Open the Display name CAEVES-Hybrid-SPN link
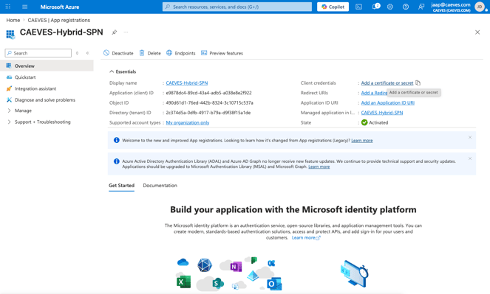 pos(186,83)
